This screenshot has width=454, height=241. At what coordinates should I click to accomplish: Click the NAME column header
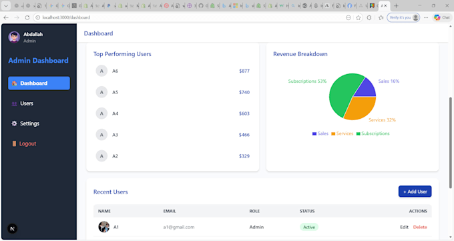tap(104, 211)
